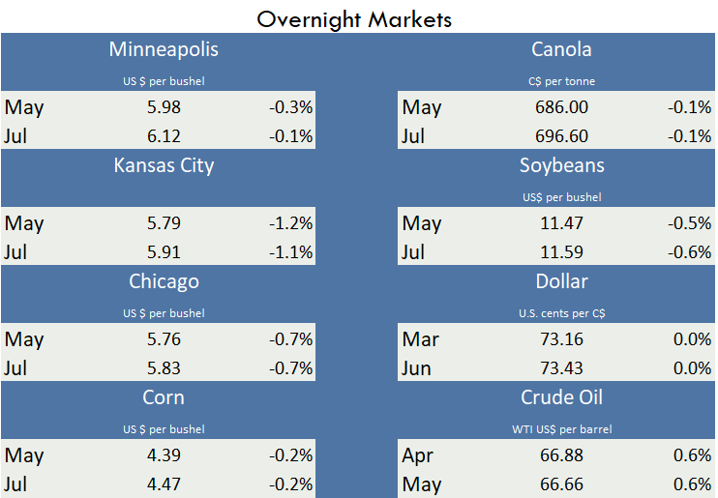Image resolution: width=718 pixels, height=498 pixels.
Task: Click Dollar Mar value 73.16
Action: pos(561,339)
